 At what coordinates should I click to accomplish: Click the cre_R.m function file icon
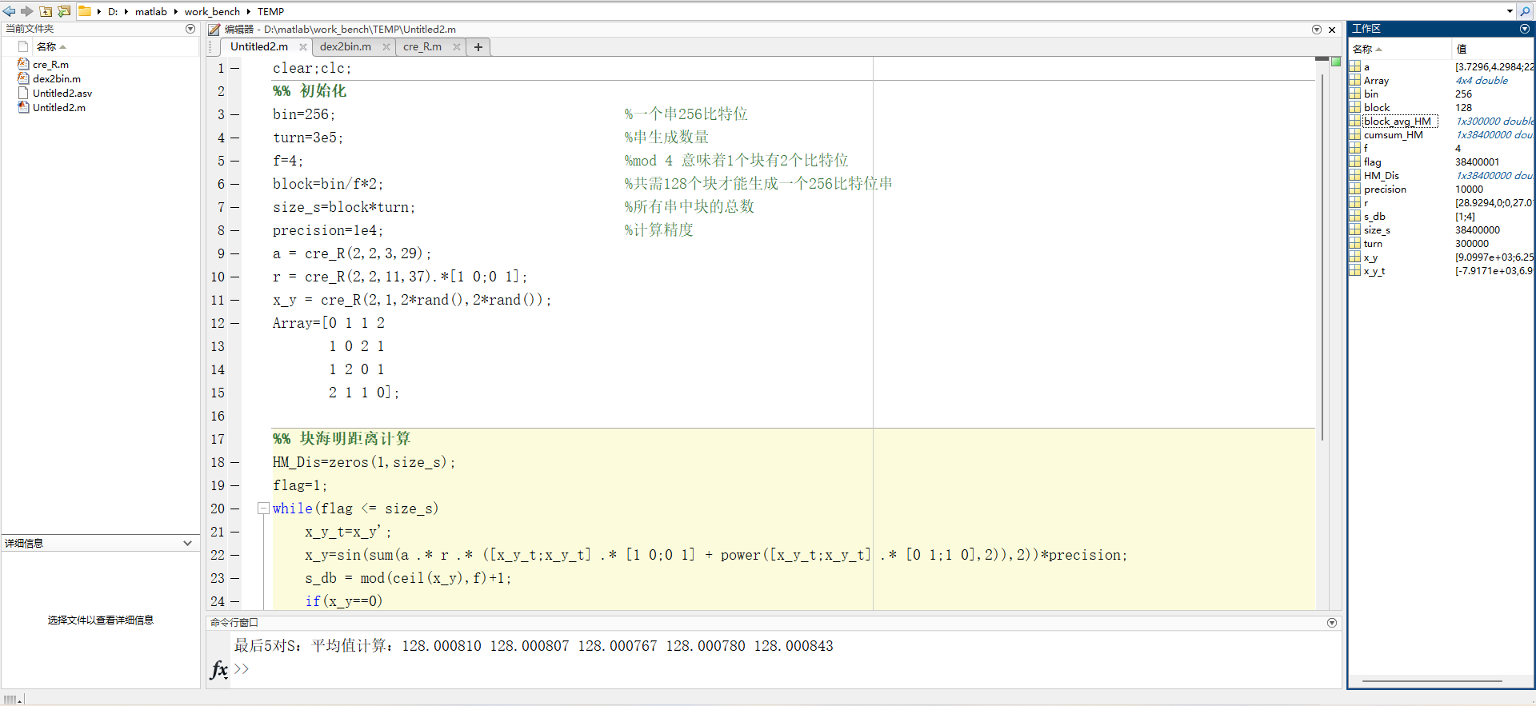pyautogui.click(x=23, y=64)
